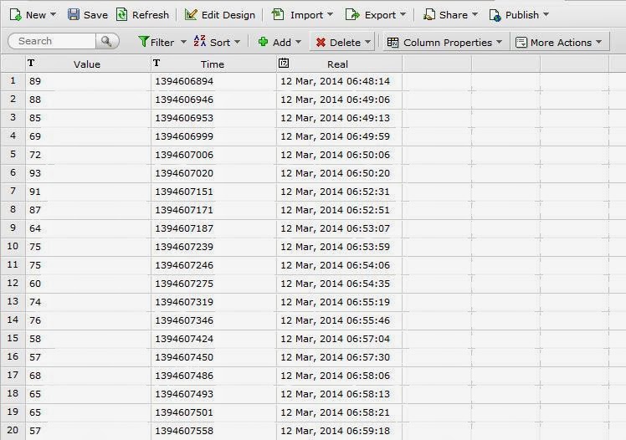Click the Time cell 1394607558
The image size is (626, 440).
[x=213, y=431]
